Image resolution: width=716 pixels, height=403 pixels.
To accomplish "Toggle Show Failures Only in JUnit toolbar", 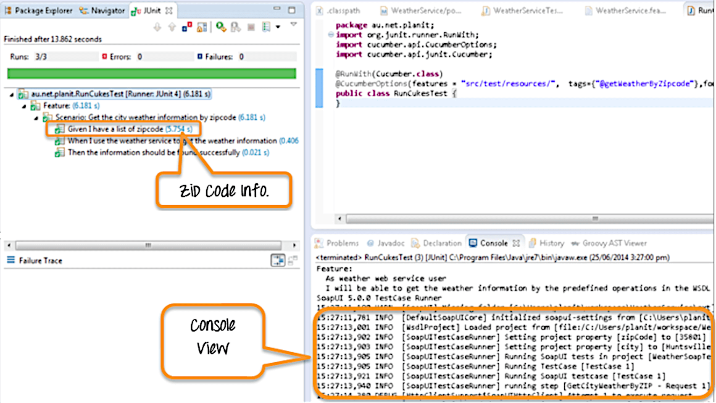I will point(187,27).
